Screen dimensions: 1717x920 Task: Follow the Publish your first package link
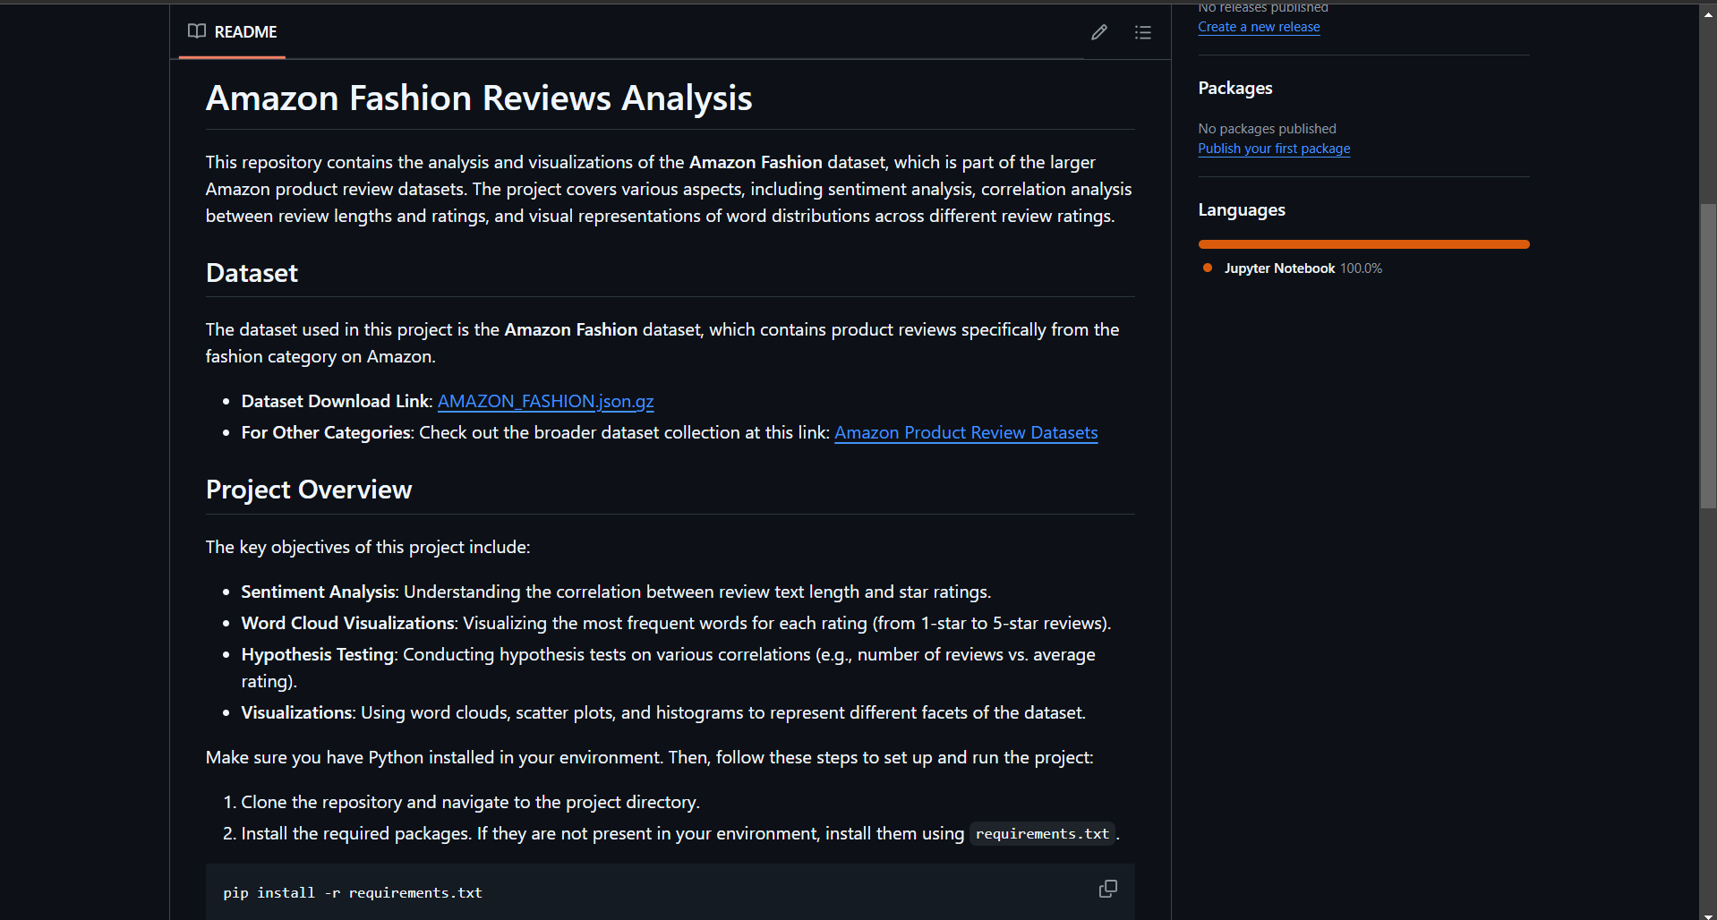coord(1274,149)
